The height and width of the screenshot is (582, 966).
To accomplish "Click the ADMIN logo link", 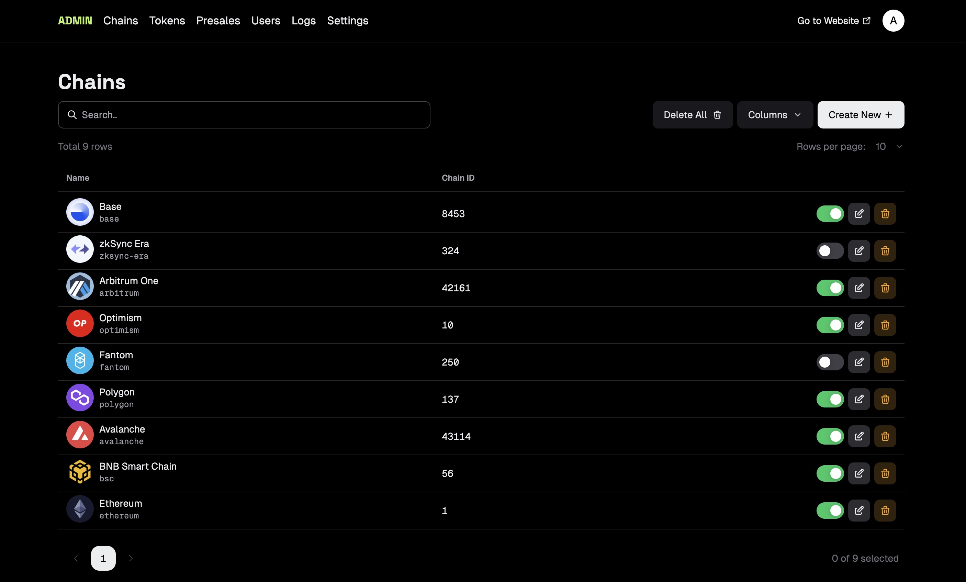I will [x=75, y=20].
